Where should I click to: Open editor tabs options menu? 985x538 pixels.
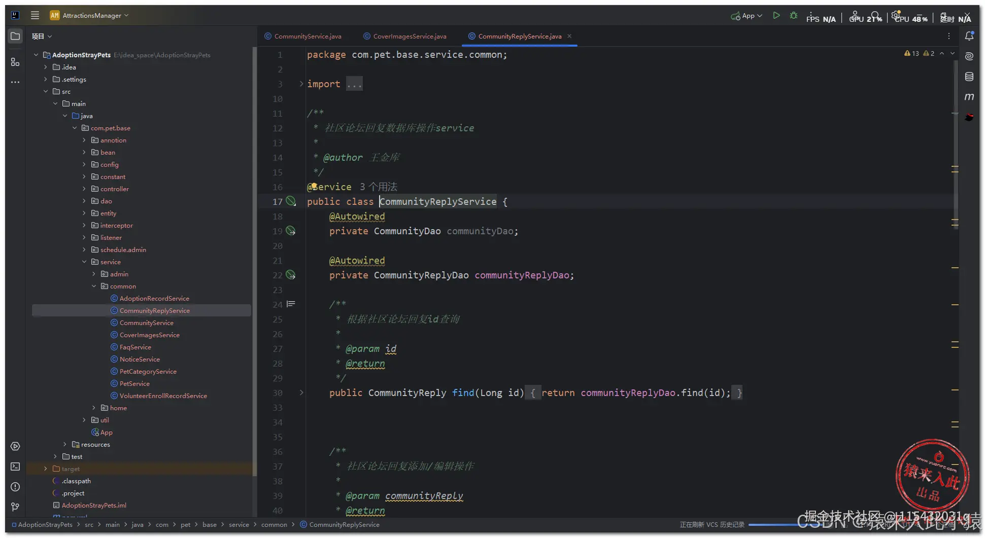948,36
